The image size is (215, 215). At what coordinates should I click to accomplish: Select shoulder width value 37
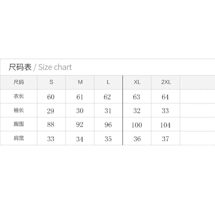[x=165, y=139]
